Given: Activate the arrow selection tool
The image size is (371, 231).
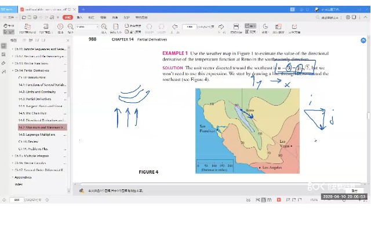Looking at the screenshot, I should click(x=9, y=32).
